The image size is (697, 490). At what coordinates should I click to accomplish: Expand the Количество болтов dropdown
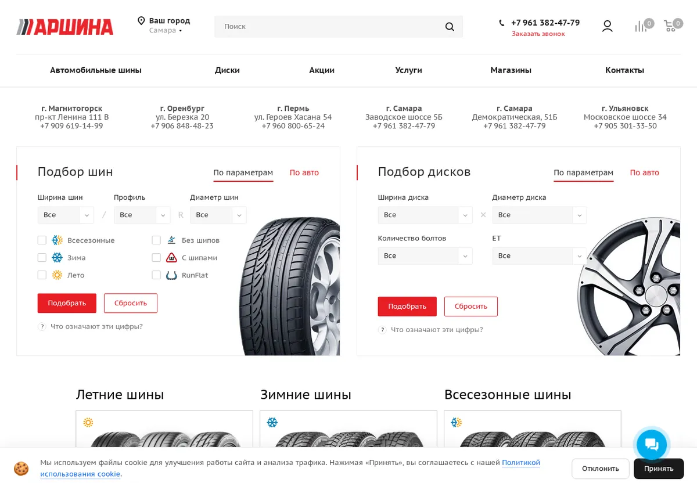(x=425, y=256)
